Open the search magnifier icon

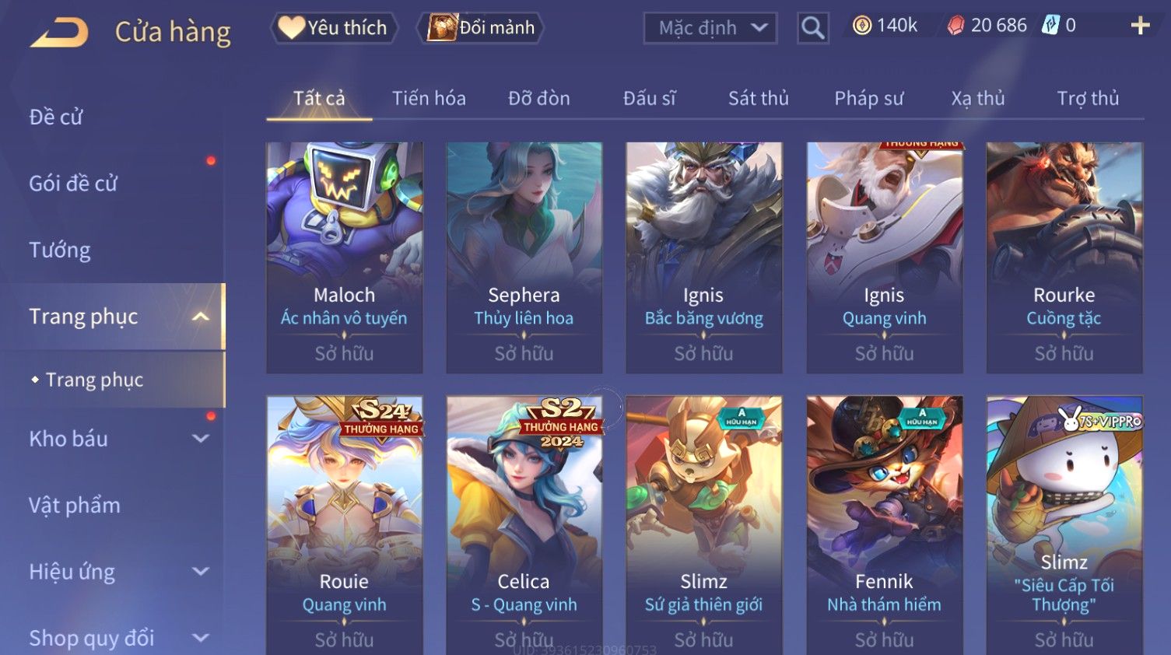(x=813, y=28)
